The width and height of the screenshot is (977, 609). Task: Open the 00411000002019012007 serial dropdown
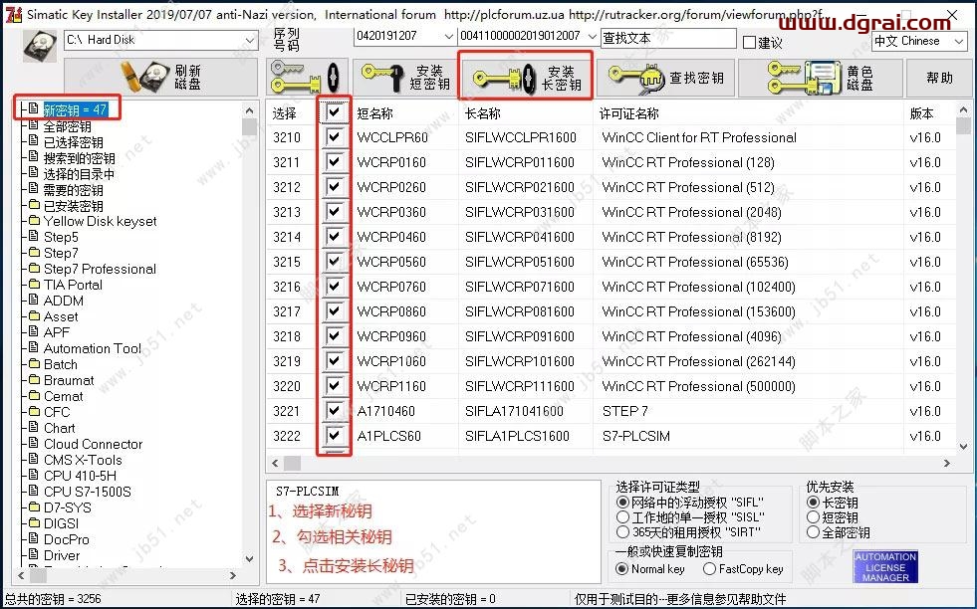point(592,37)
